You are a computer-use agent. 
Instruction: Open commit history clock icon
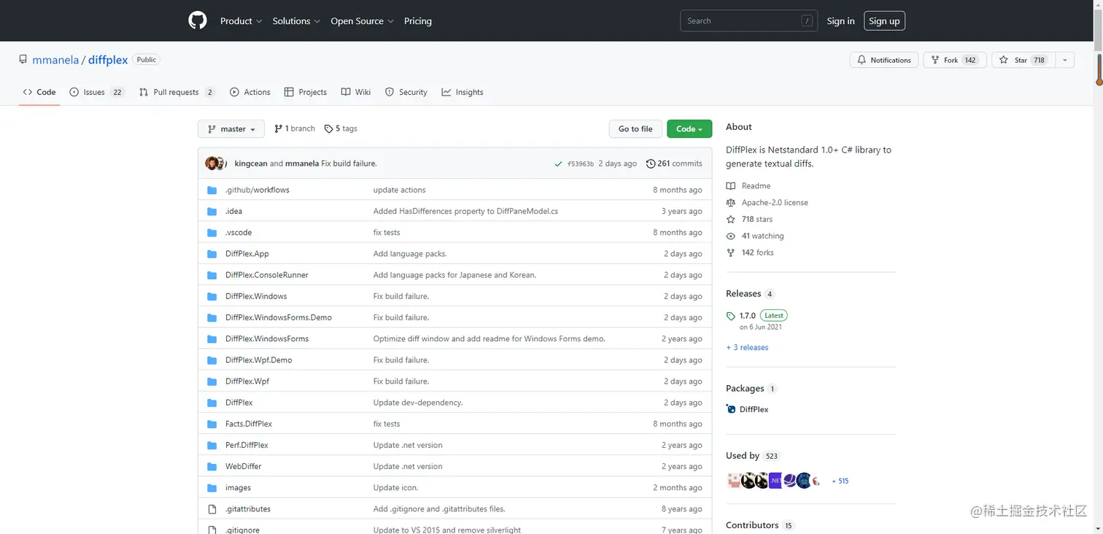[x=651, y=163]
